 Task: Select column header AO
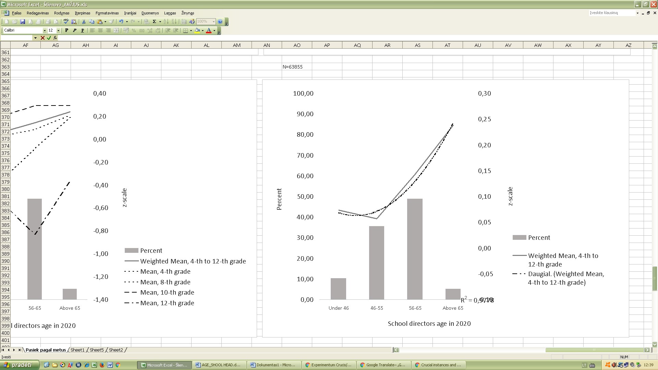(297, 45)
